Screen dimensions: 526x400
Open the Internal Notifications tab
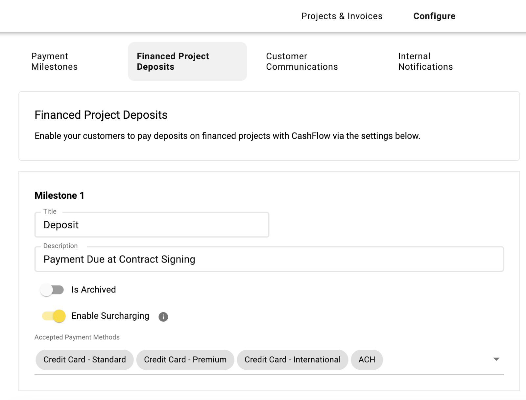(425, 61)
